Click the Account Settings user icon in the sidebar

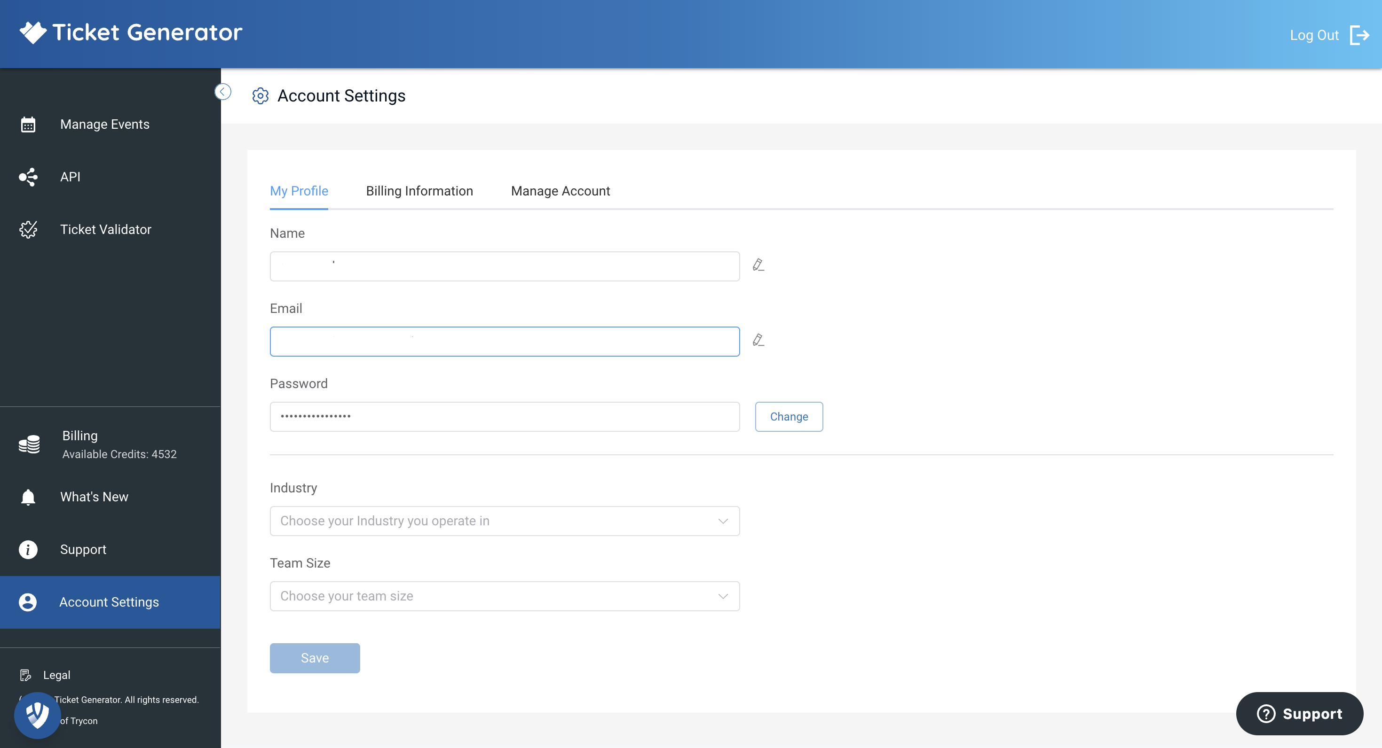point(28,602)
